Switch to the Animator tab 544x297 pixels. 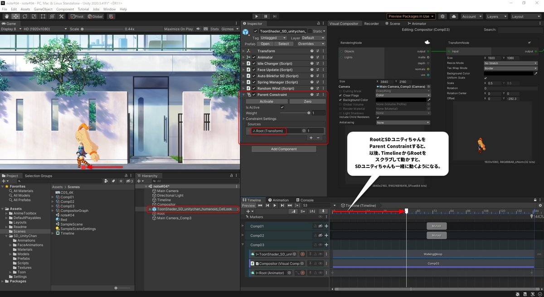click(x=417, y=24)
